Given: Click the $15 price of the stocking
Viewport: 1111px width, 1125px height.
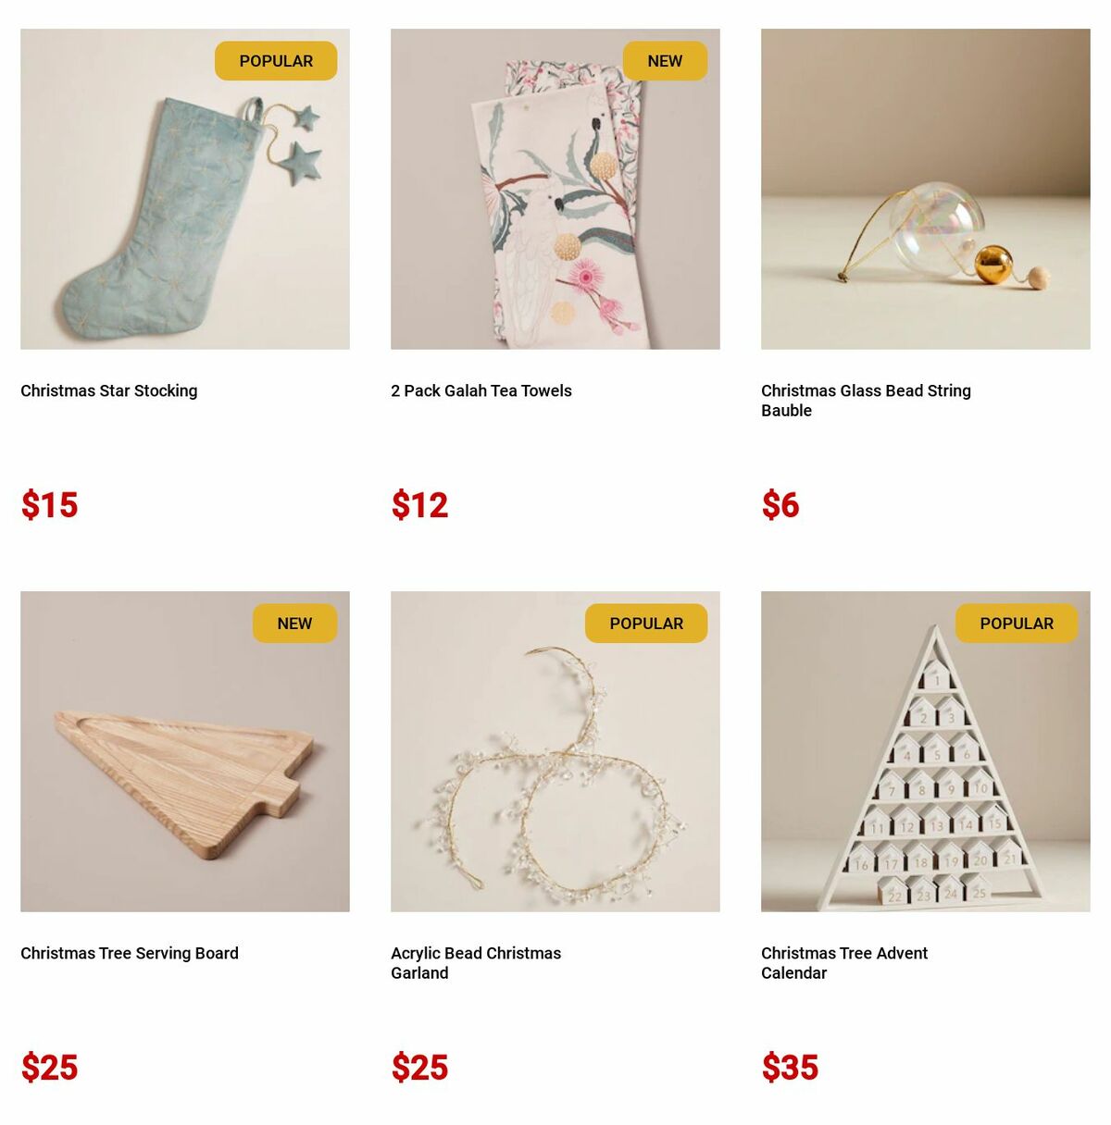Looking at the screenshot, I should (x=50, y=505).
